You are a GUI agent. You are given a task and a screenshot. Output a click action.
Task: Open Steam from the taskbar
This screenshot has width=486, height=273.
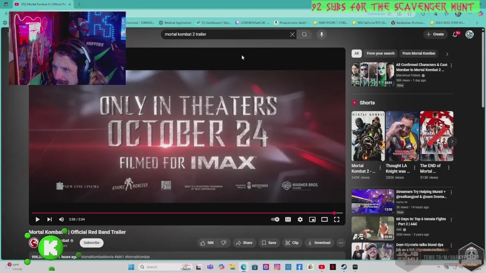[x=344, y=267]
